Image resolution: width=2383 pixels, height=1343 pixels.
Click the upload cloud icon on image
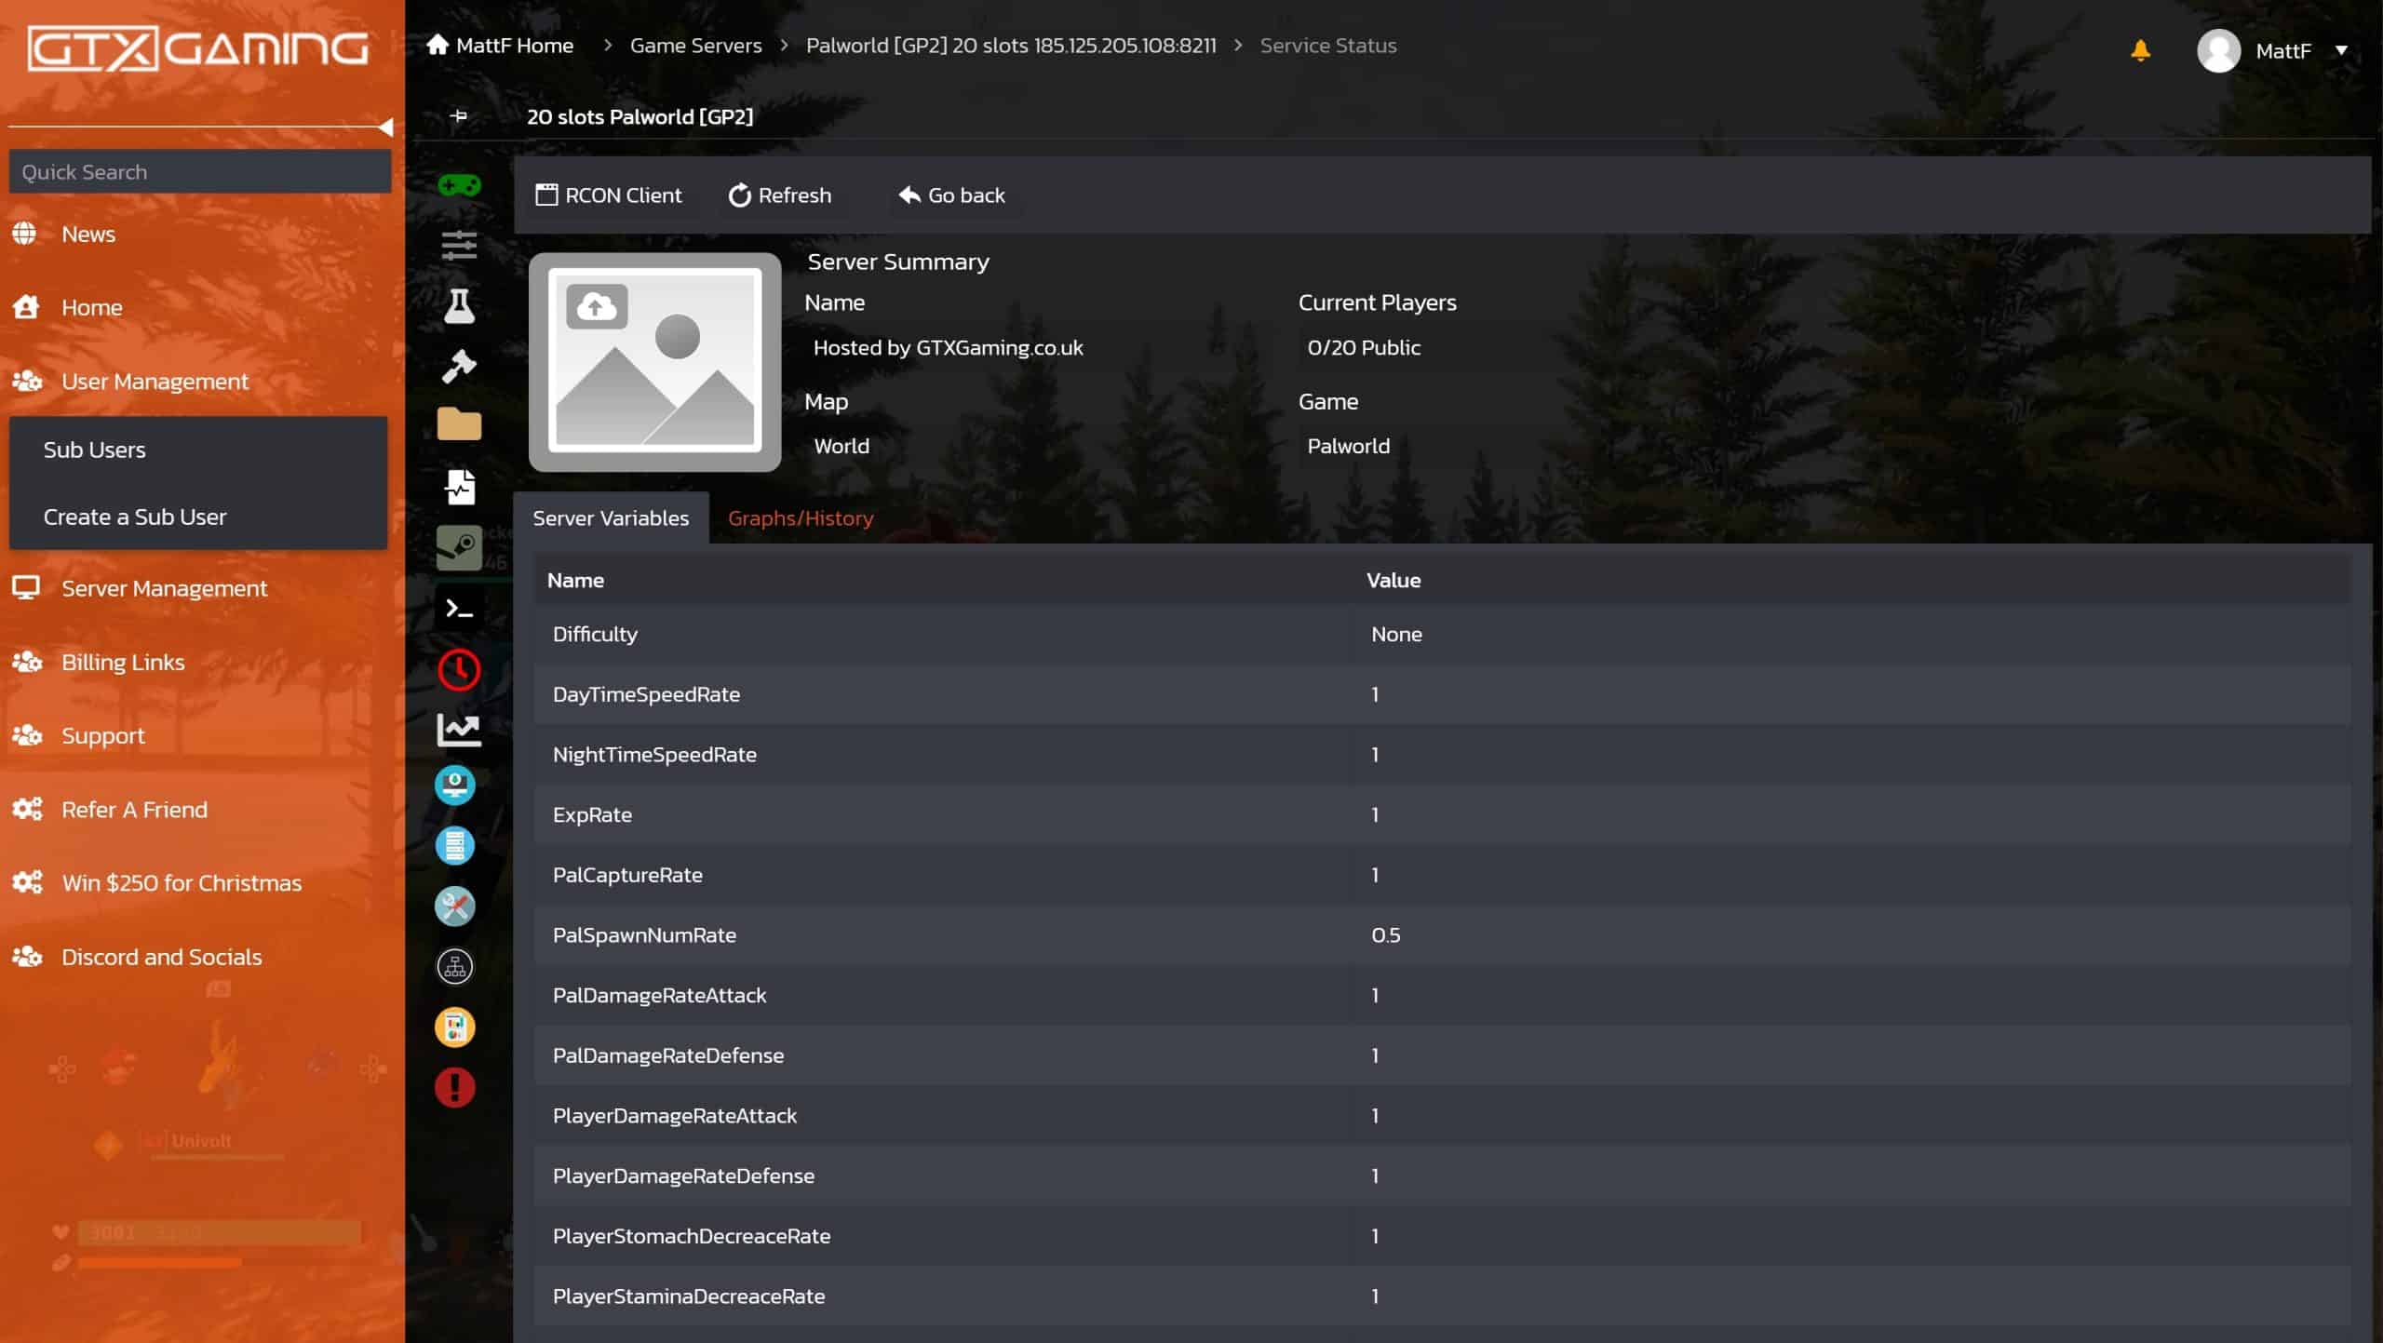click(x=597, y=306)
